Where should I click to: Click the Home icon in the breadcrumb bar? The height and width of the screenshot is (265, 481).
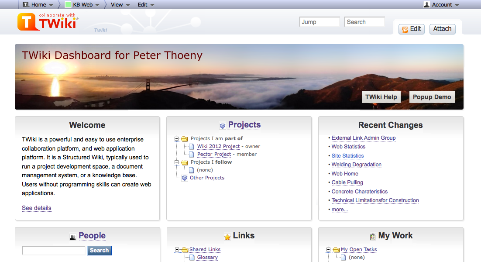click(x=25, y=4)
